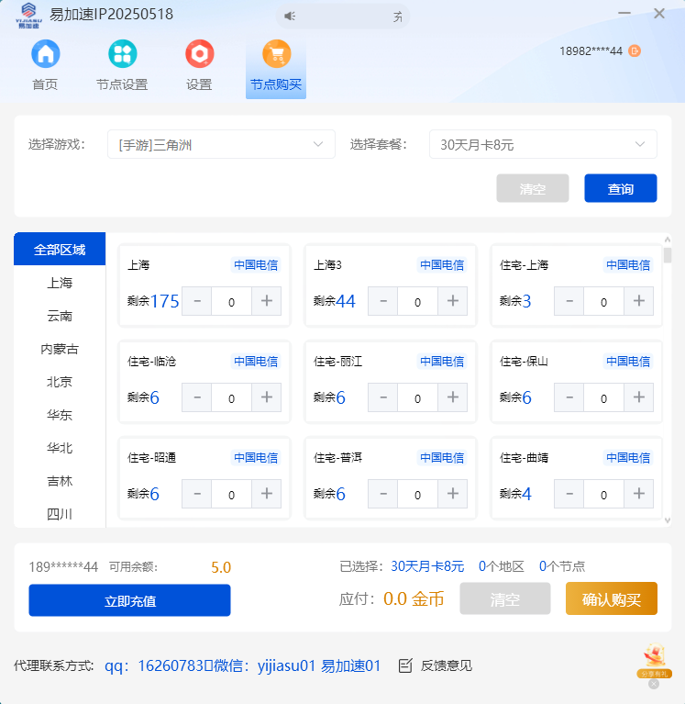Click the agent contact qq/微信 link

[x=243, y=665]
